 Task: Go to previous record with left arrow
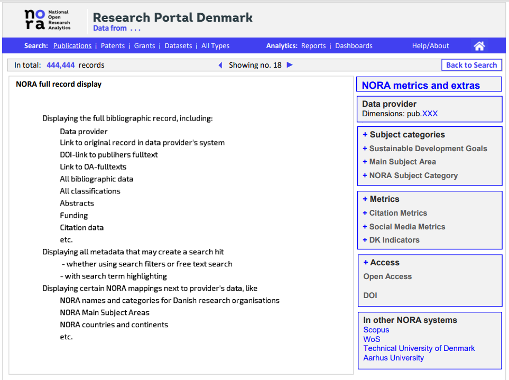[x=220, y=66]
